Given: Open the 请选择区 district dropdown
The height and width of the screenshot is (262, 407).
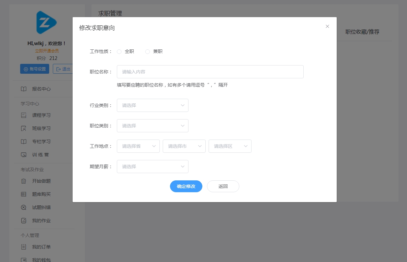Looking at the screenshot, I should pyautogui.click(x=230, y=146).
